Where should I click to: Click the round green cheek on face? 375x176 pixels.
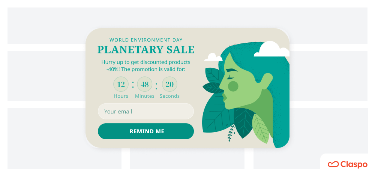(x=233, y=87)
